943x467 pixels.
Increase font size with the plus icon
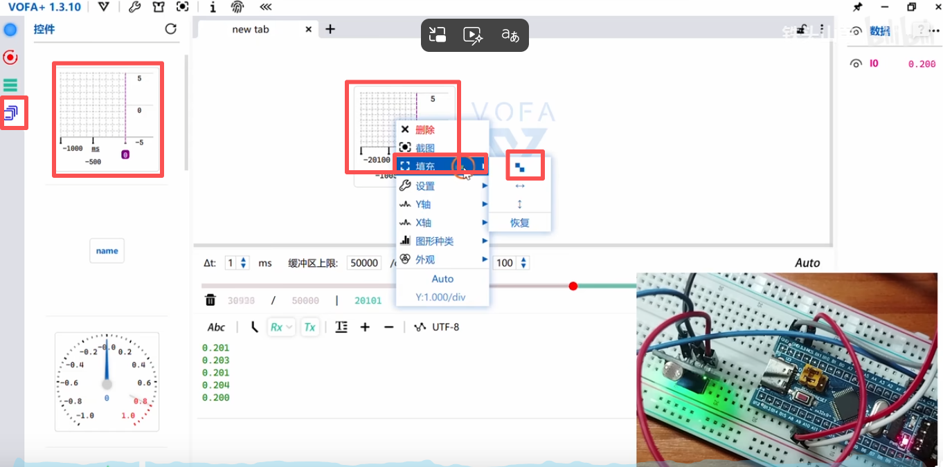coord(365,327)
